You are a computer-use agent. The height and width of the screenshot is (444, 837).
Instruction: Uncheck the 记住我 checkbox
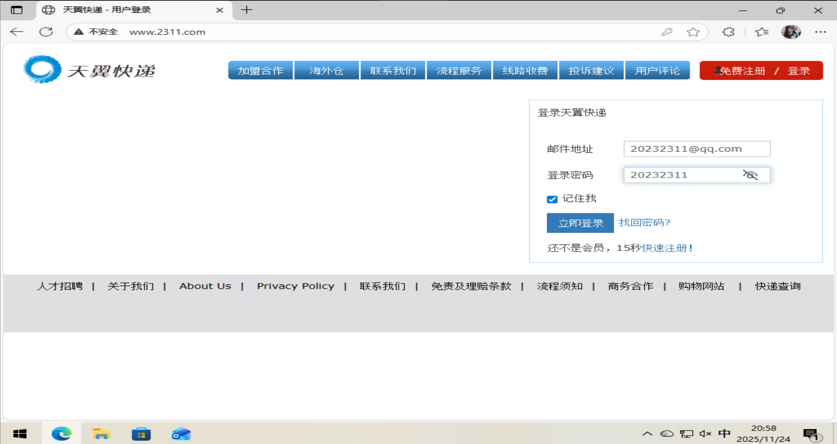[552, 199]
